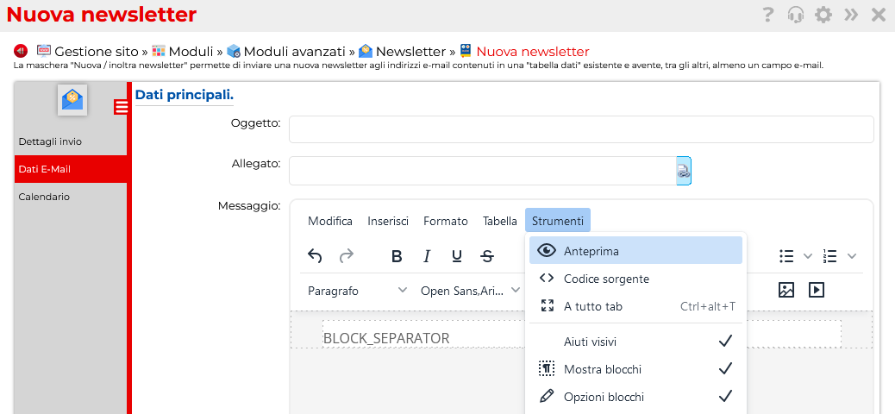Toggle bold text formatting
This screenshot has height=414, width=895.
[x=397, y=256]
